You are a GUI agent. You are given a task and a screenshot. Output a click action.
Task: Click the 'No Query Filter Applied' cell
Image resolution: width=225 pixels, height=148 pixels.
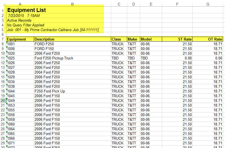pyautogui.click(x=20, y=25)
